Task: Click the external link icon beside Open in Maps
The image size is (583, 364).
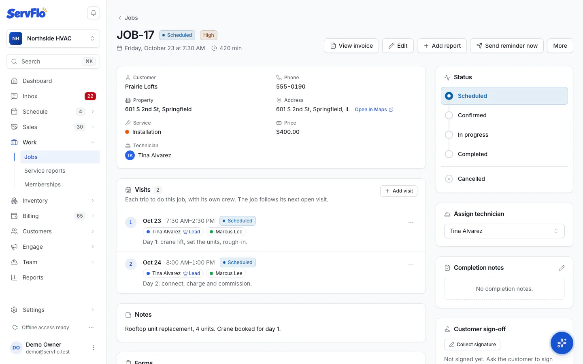Action: [x=391, y=110]
